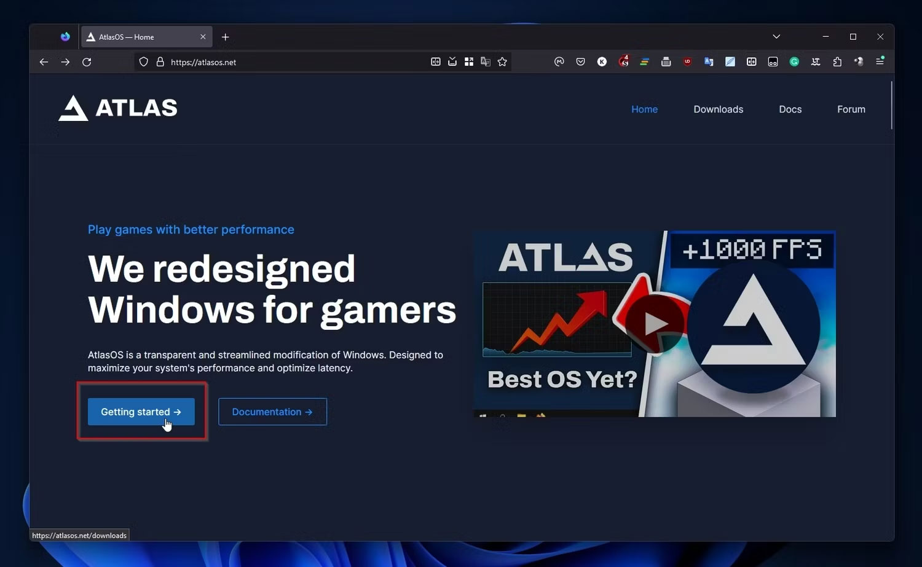Go back to the previous page
The width and height of the screenshot is (922, 567).
[44, 62]
